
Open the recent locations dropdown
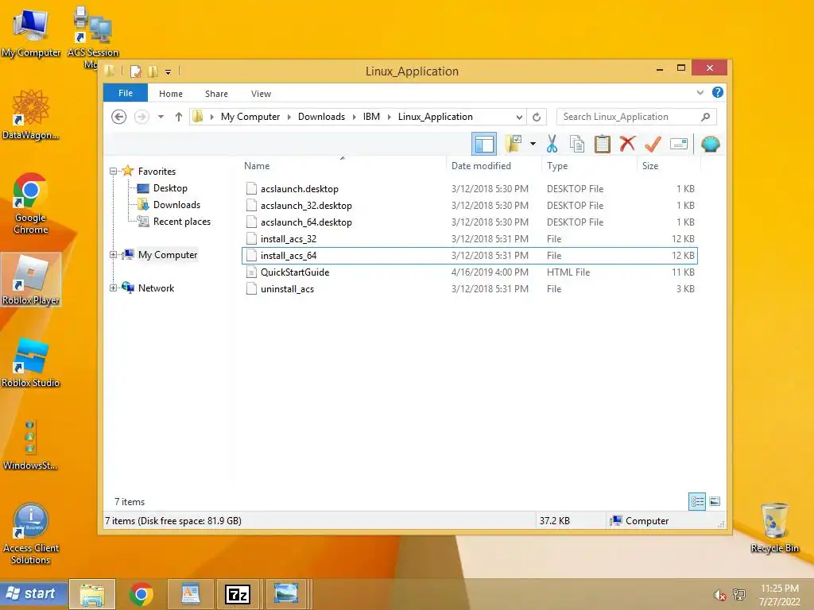click(x=161, y=117)
